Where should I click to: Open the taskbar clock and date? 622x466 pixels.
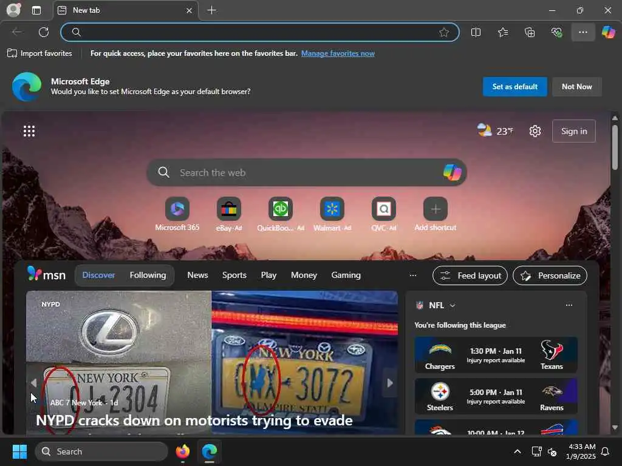point(580,451)
